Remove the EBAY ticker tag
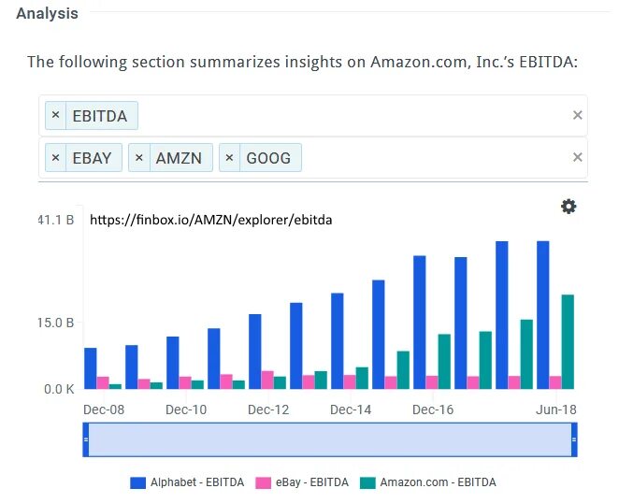This screenshot has width=619, height=503. coord(55,158)
